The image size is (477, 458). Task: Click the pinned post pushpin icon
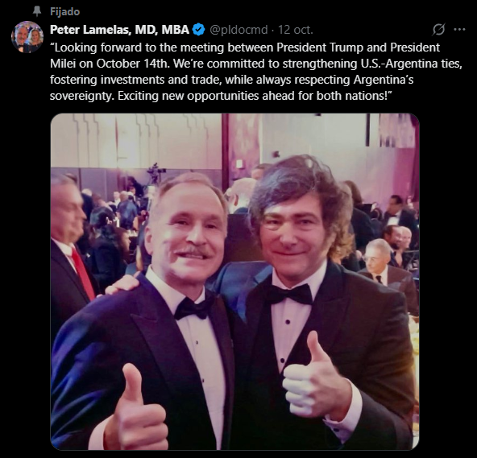click(37, 11)
